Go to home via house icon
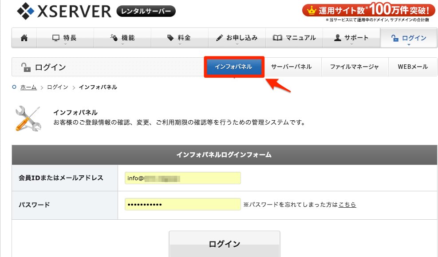The image size is (438, 257). point(24,38)
